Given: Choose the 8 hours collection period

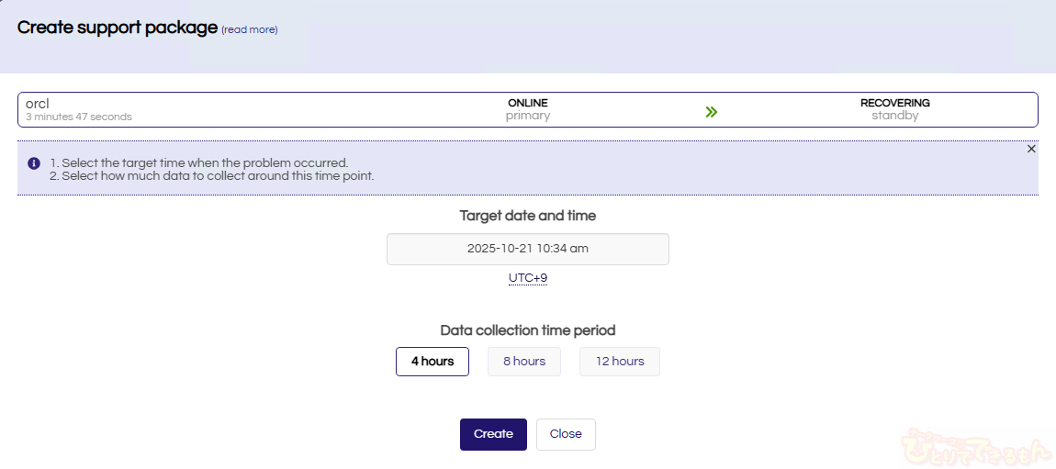Looking at the screenshot, I should (x=524, y=362).
